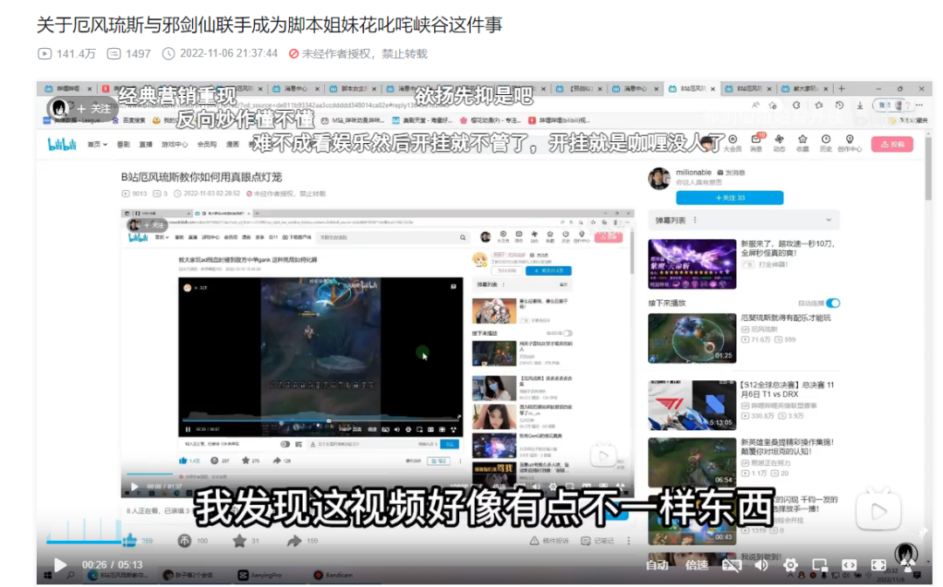Click the recorded page title B站厄风琉斯教你如何用真眼点灯笼
Viewport: 943px width, 587px height.
pos(202,177)
